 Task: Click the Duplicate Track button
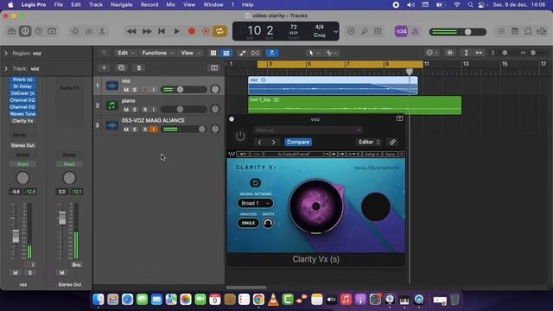pos(121,67)
